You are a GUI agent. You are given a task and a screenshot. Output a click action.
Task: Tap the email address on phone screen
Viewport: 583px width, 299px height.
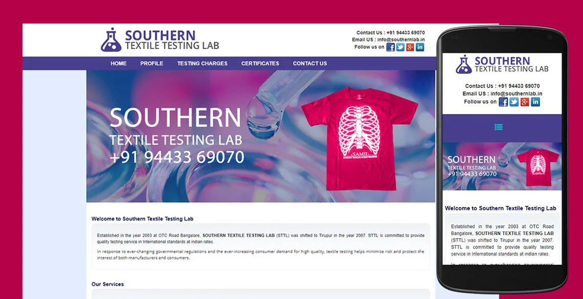click(517, 94)
